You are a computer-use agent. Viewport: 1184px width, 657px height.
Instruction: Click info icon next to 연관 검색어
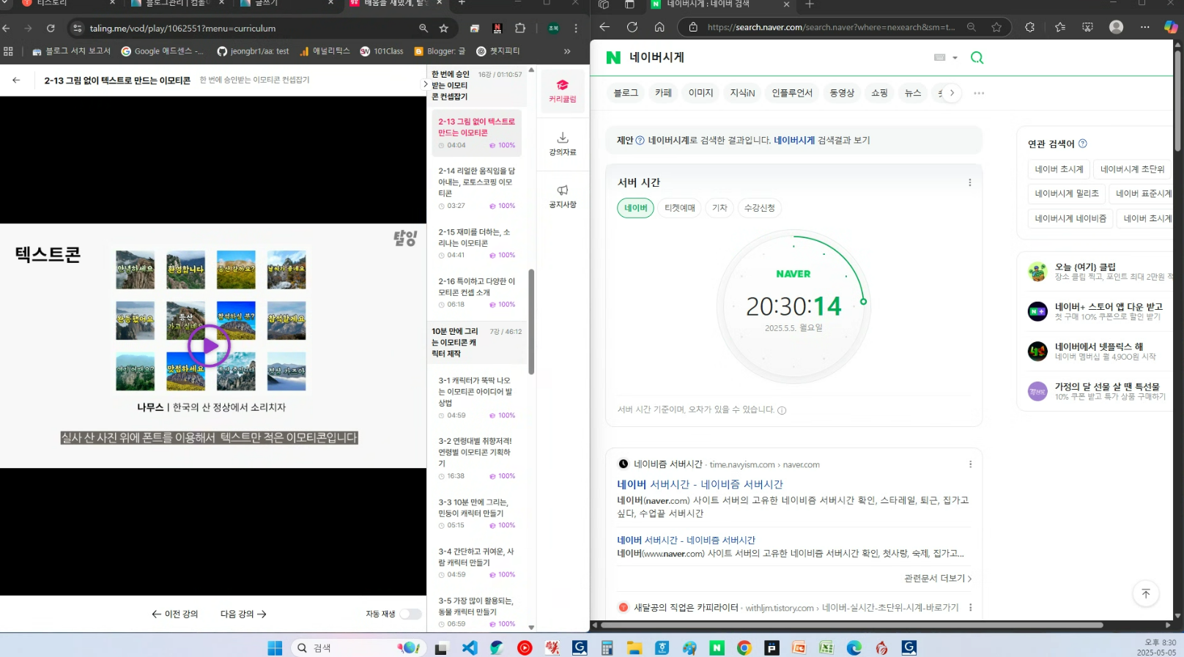(x=1082, y=144)
